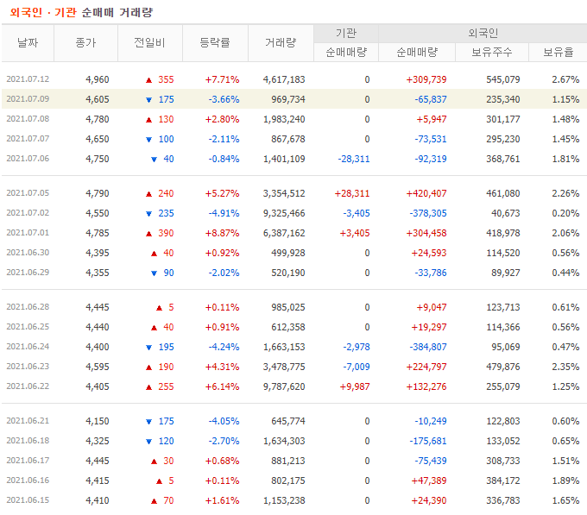Click the change rate +7.71%
The width and height of the screenshot is (587, 515).
[x=222, y=79]
